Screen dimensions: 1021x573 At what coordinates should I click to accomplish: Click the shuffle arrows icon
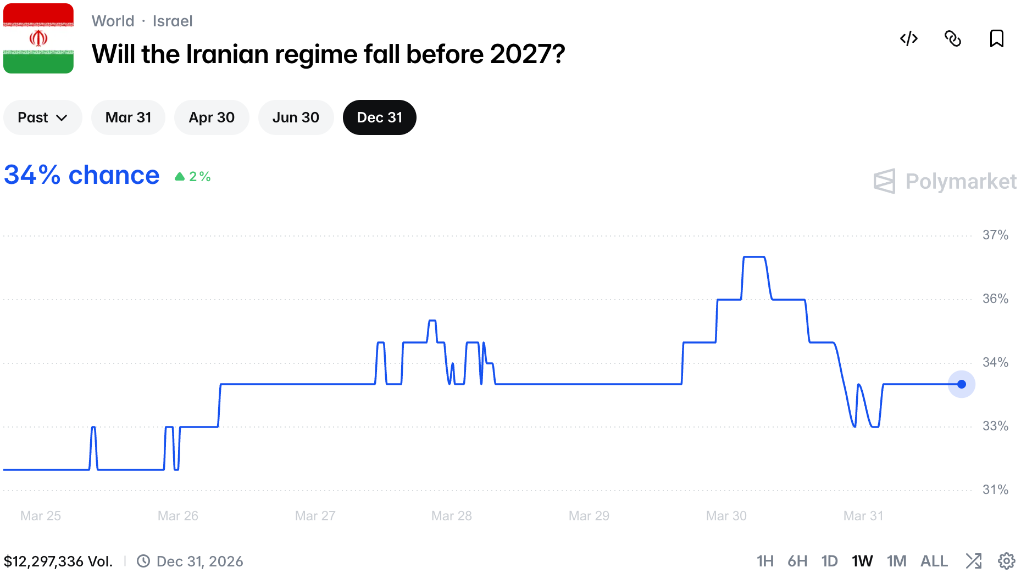click(974, 561)
